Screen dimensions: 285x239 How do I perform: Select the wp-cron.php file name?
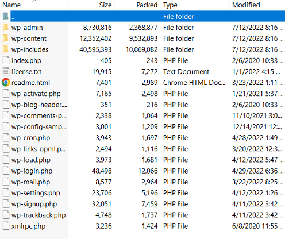(x=30, y=138)
